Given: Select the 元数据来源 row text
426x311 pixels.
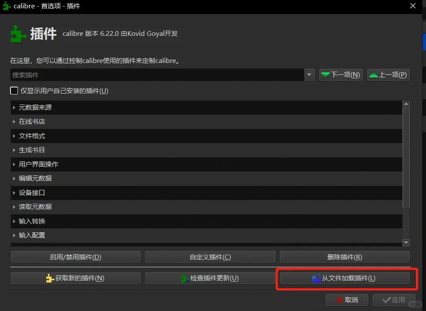Looking at the screenshot, I should [35, 108].
